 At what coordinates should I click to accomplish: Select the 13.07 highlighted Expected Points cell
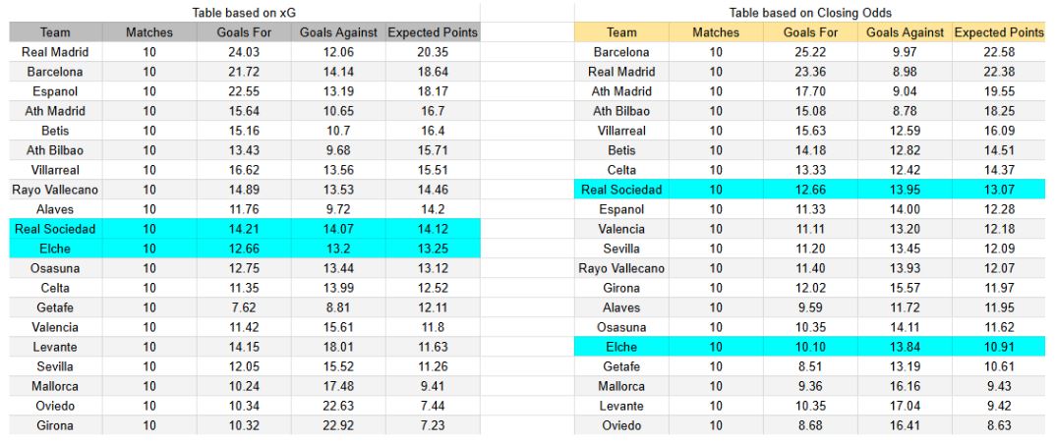click(998, 190)
